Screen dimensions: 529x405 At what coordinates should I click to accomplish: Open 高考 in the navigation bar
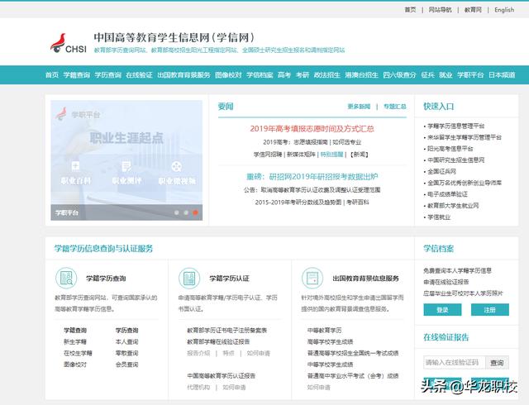[x=284, y=75]
